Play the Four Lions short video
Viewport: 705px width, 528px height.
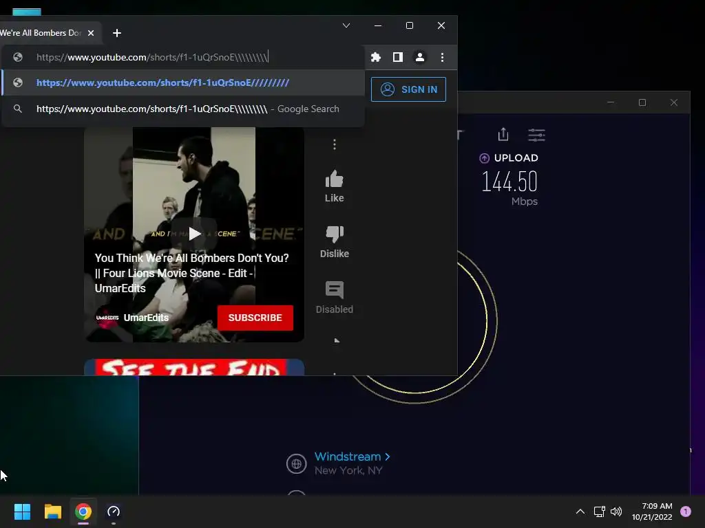(x=194, y=234)
